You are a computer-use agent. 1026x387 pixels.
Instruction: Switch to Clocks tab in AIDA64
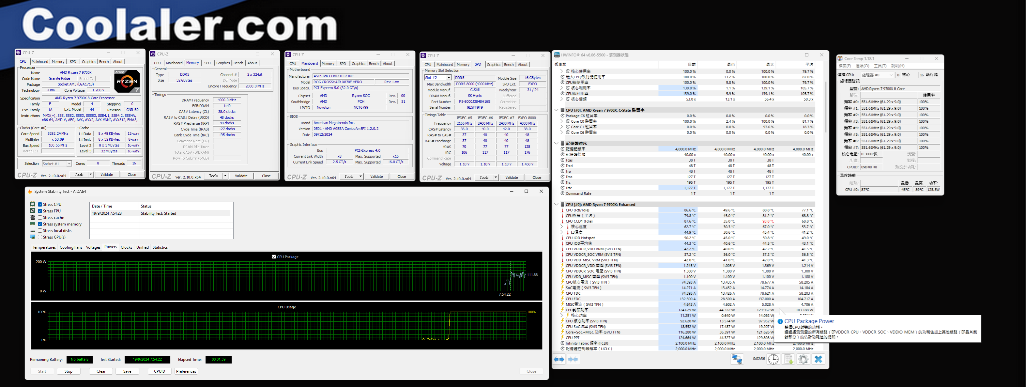126,247
